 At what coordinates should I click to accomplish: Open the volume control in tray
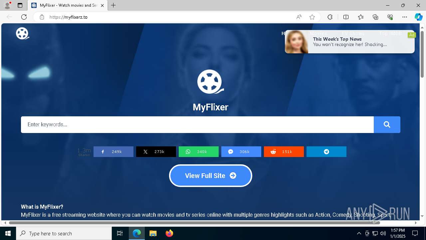click(383, 233)
